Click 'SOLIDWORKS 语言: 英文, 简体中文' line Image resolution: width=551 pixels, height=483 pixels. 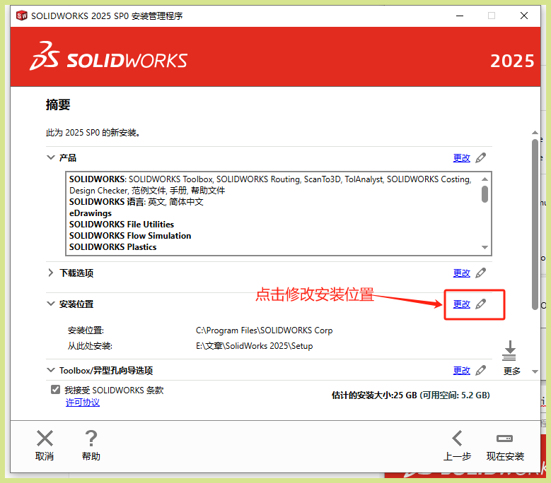pyautogui.click(x=137, y=202)
